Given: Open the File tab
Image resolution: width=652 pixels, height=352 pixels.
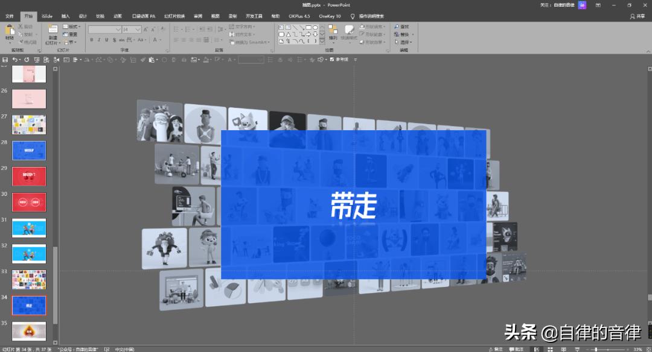Looking at the screenshot, I should [x=10, y=16].
